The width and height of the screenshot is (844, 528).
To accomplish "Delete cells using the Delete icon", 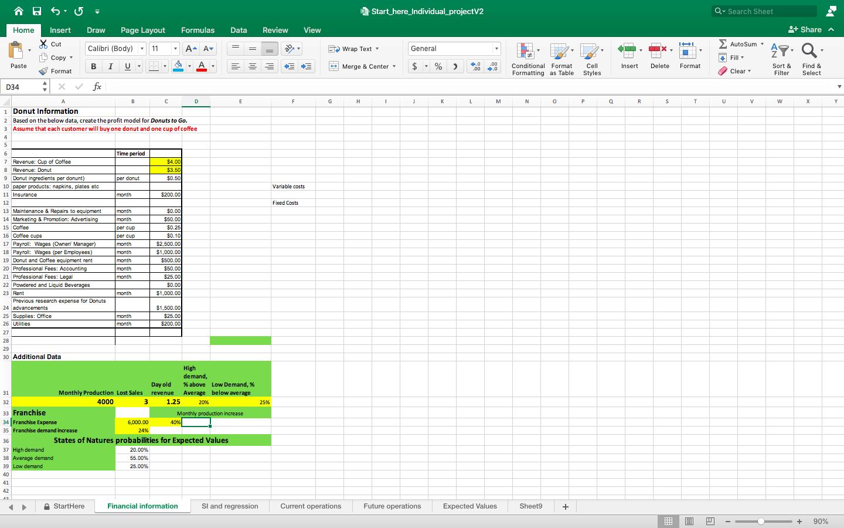I will [658, 50].
